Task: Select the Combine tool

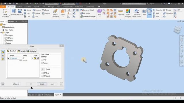Action: [168, 13]
